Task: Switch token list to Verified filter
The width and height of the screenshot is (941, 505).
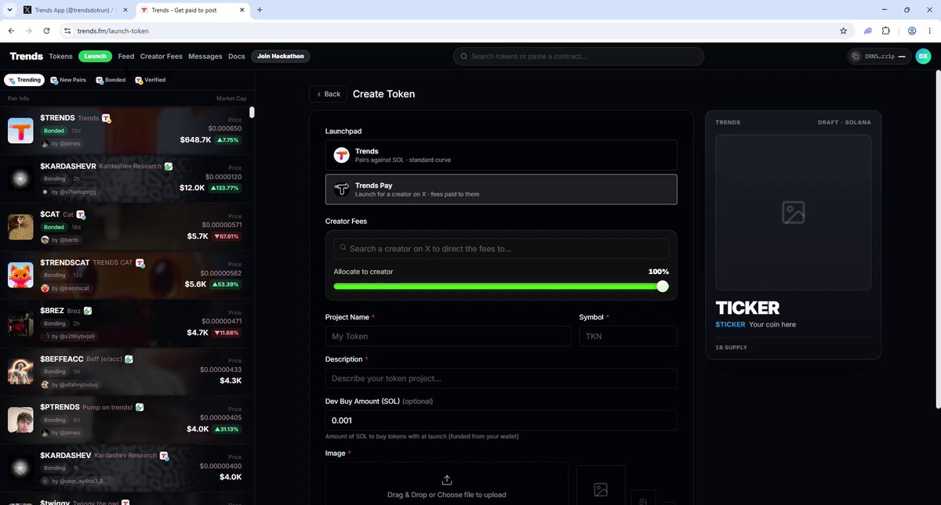Action: tap(150, 80)
